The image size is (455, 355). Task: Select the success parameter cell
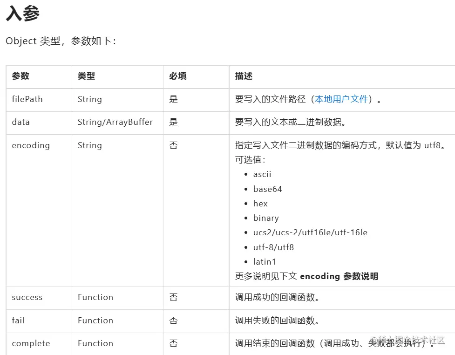coord(27,297)
